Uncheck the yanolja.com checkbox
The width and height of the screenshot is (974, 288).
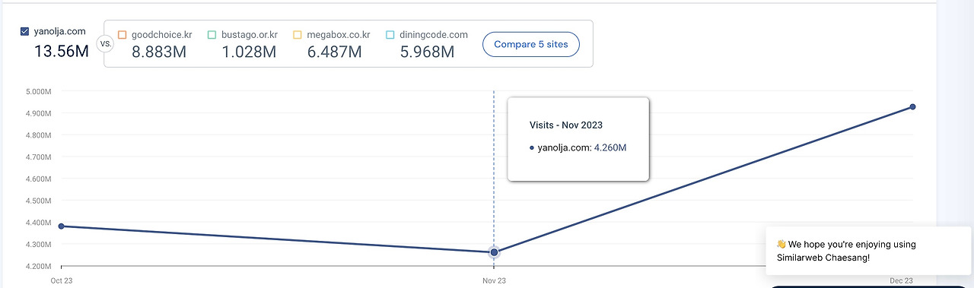[x=25, y=32]
